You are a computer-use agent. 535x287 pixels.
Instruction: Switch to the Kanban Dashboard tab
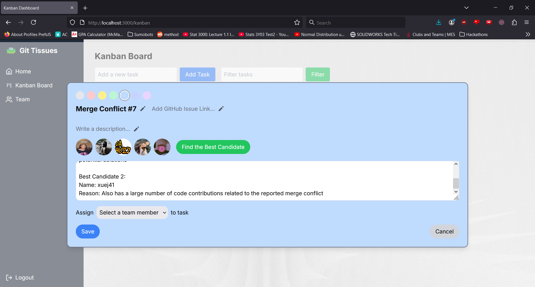[x=36, y=8]
